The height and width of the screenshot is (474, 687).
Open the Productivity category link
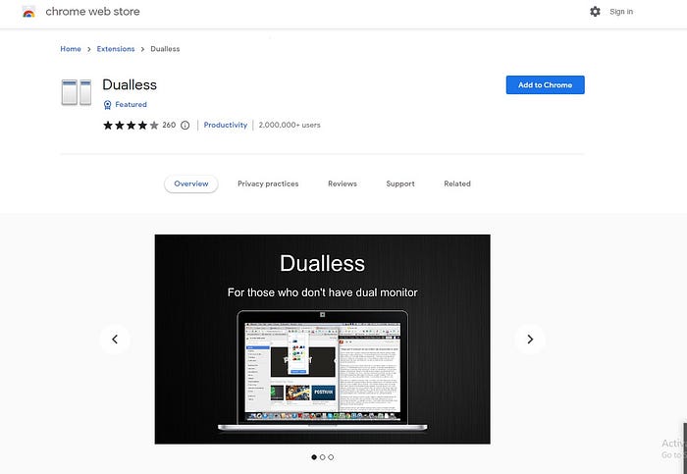tap(225, 126)
